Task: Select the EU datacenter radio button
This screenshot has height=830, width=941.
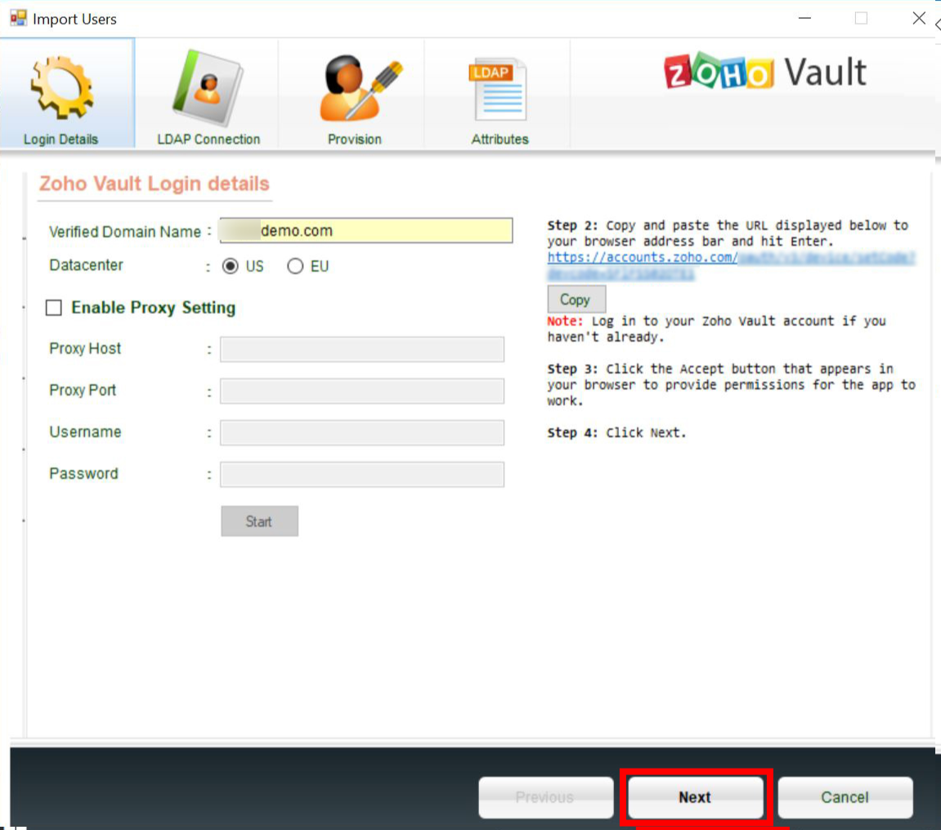Action: pyautogui.click(x=294, y=266)
